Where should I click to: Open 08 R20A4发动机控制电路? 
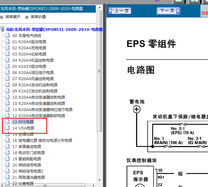click(35, 85)
